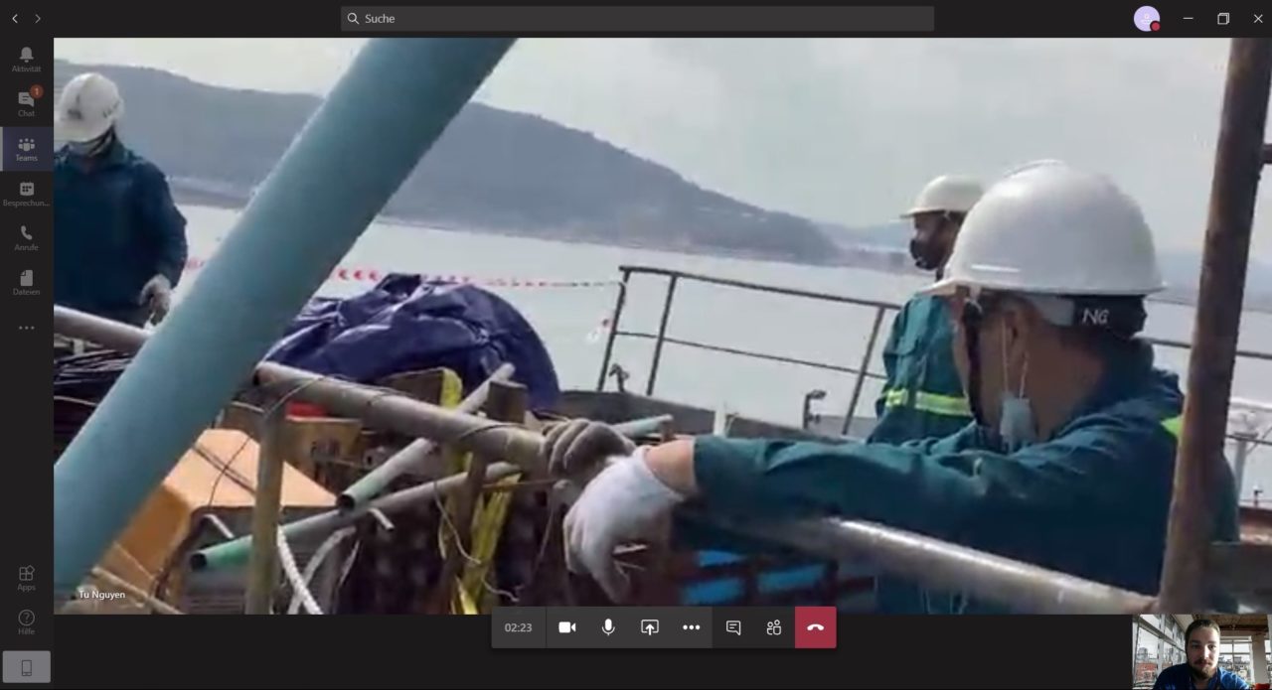The image size is (1272, 690).
Task: Show participants panel icon
Action: pos(774,627)
